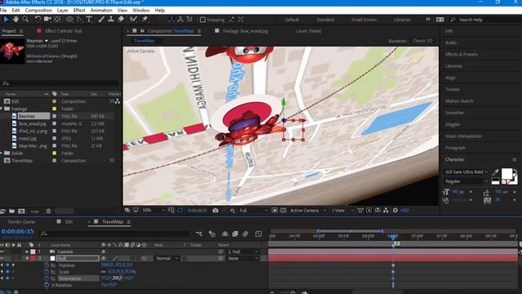The height and width of the screenshot is (294, 522).
Task: Open Regular font style dropdown
Action: click(466, 181)
